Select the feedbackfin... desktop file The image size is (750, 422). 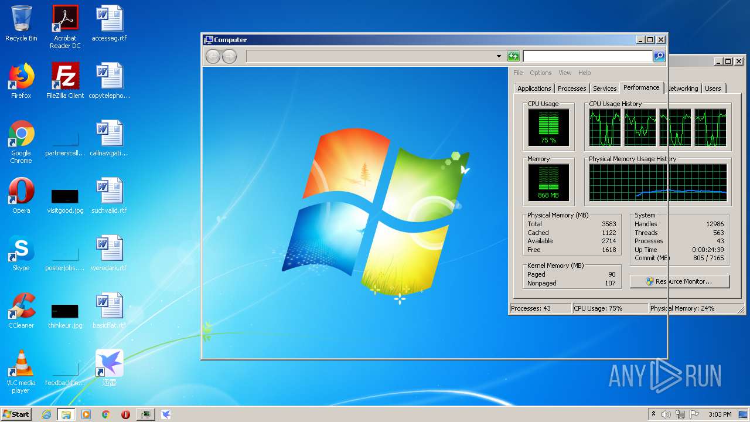(x=65, y=374)
